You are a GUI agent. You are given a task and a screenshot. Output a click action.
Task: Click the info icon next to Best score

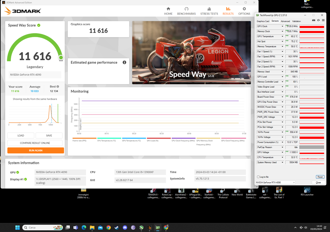(x=58, y=86)
